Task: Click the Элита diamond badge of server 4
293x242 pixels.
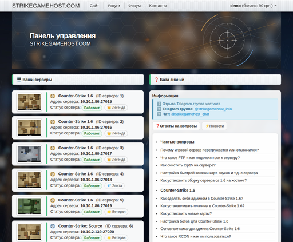Action: click(114, 185)
